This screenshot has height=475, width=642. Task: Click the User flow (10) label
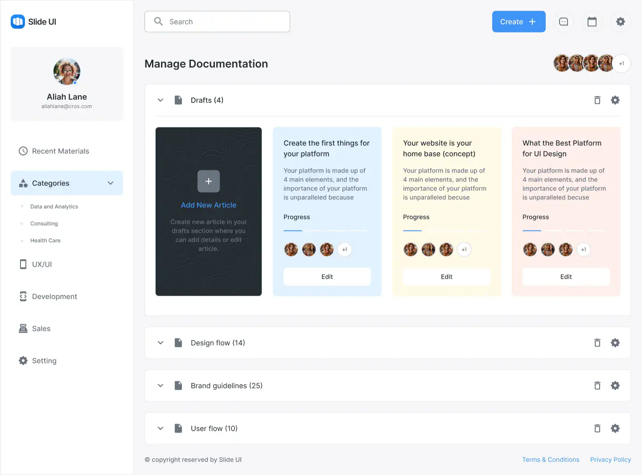pyautogui.click(x=214, y=428)
